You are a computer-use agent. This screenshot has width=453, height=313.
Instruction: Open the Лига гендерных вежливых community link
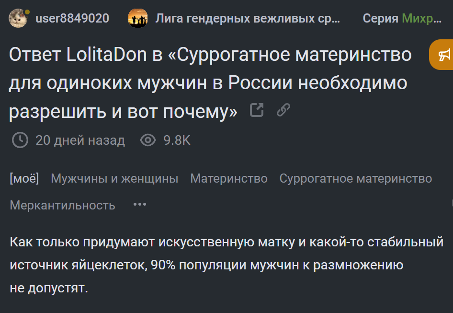(x=248, y=19)
